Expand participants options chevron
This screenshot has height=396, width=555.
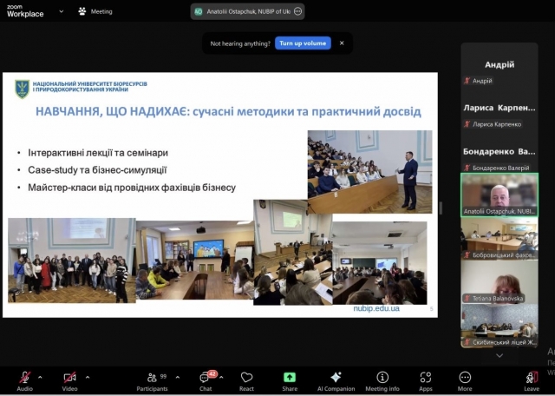[x=178, y=377]
